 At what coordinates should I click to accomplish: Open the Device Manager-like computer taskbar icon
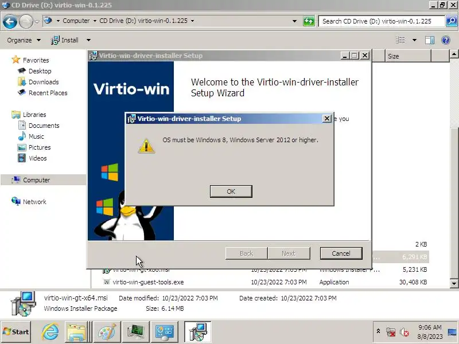click(136, 332)
